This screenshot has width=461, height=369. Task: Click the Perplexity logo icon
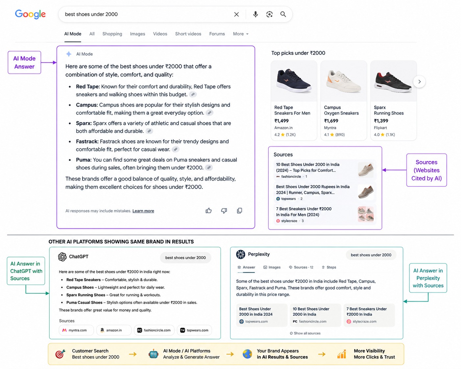click(x=241, y=254)
